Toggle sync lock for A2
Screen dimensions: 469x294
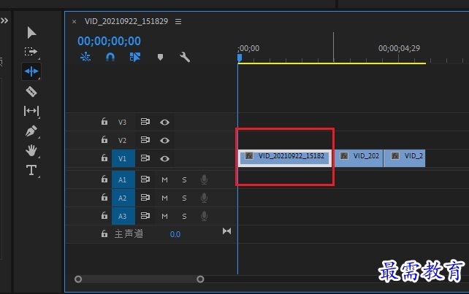click(145, 198)
